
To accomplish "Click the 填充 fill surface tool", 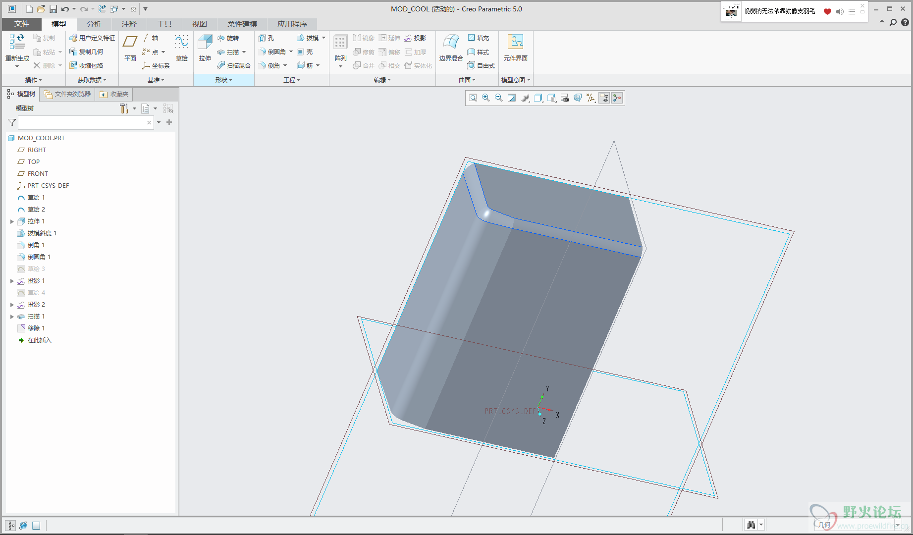I will click(479, 38).
